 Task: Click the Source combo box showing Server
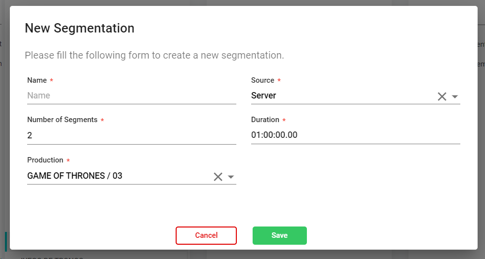pos(340,96)
